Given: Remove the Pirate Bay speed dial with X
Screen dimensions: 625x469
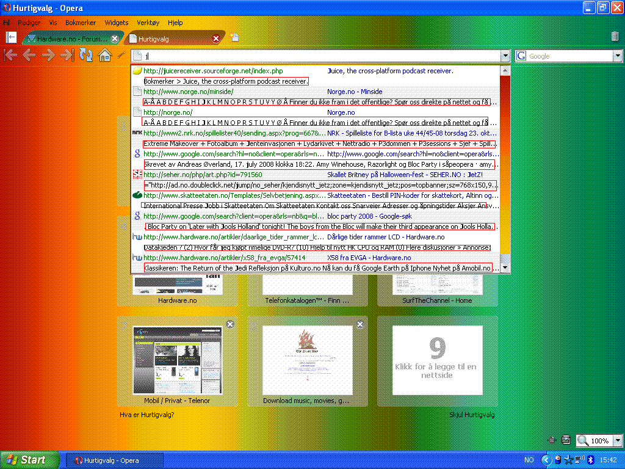Looking at the screenshot, I should [x=360, y=324].
